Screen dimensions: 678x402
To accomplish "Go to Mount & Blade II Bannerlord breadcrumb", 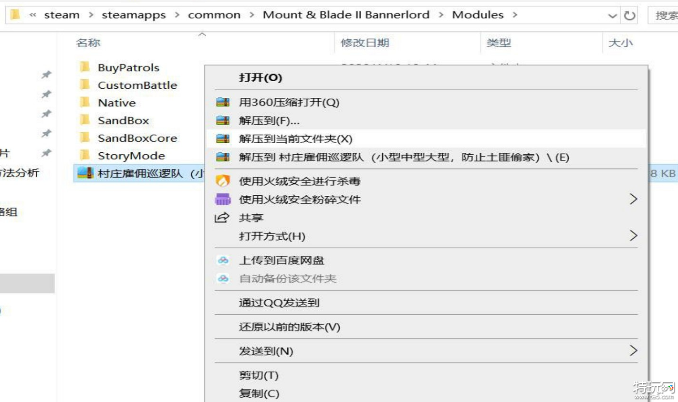I will (x=346, y=15).
